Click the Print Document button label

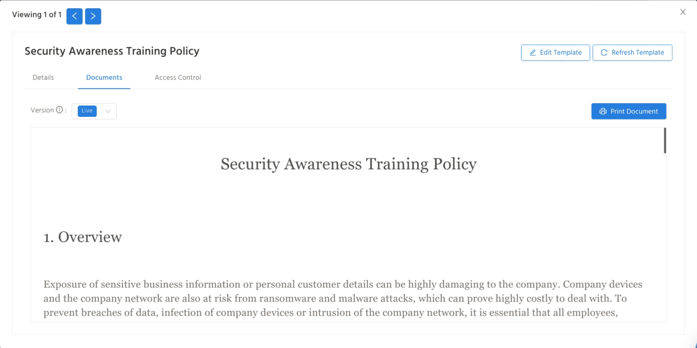click(x=634, y=111)
